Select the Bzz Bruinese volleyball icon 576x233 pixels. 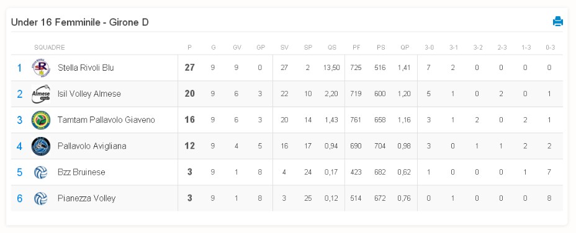coord(41,172)
